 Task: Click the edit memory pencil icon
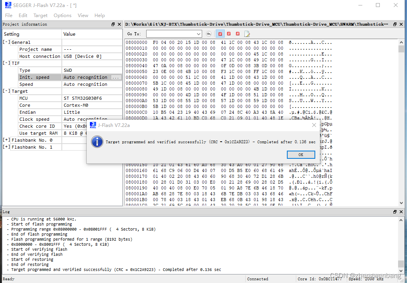(x=247, y=34)
